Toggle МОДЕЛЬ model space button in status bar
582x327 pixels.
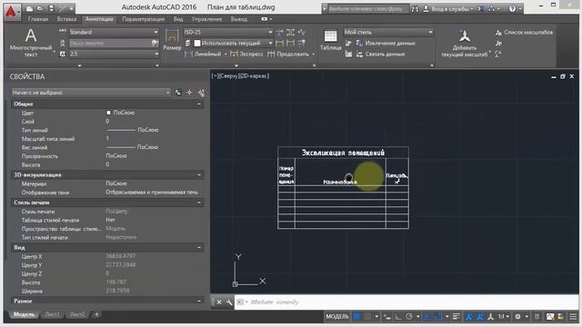337,316
